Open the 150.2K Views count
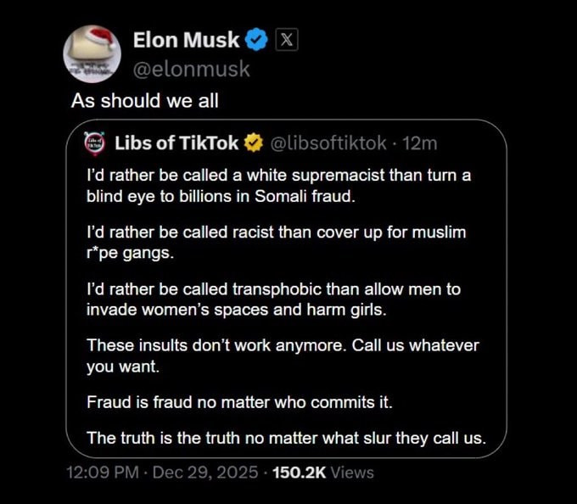The width and height of the screenshot is (577, 504). [x=322, y=473]
